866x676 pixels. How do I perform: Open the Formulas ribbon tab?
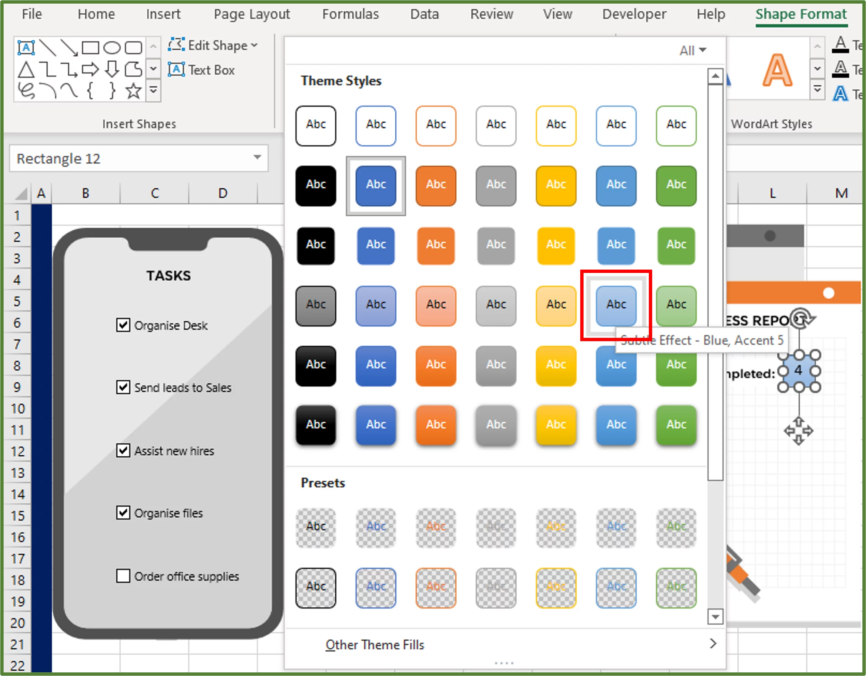coord(350,14)
